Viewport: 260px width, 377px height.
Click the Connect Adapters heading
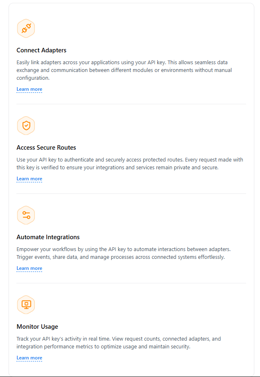click(41, 50)
